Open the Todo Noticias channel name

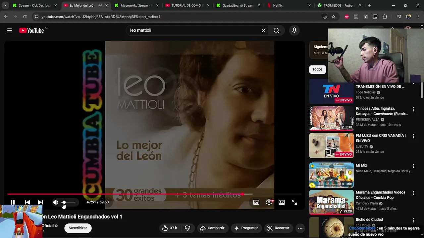pos(366,93)
